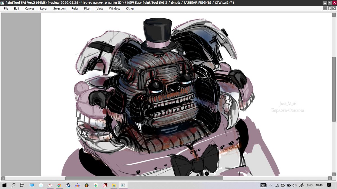Click the active PaintTool SAI taskbar button
This screenshot has width=337, height=189.
pos(123,185)
